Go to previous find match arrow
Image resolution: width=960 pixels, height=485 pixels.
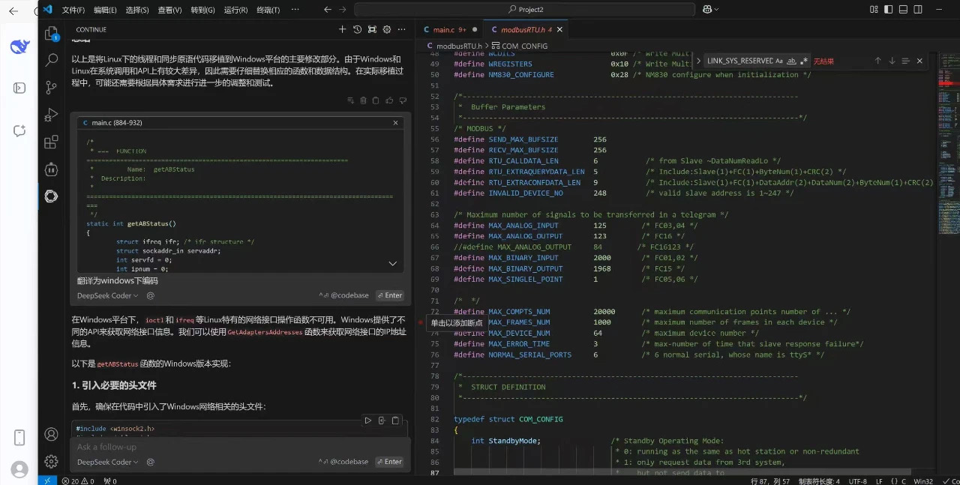[877, 61]
